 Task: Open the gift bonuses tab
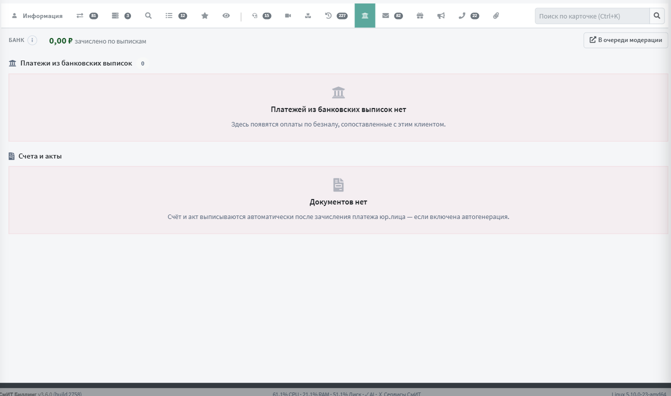[x=420, y=15]
